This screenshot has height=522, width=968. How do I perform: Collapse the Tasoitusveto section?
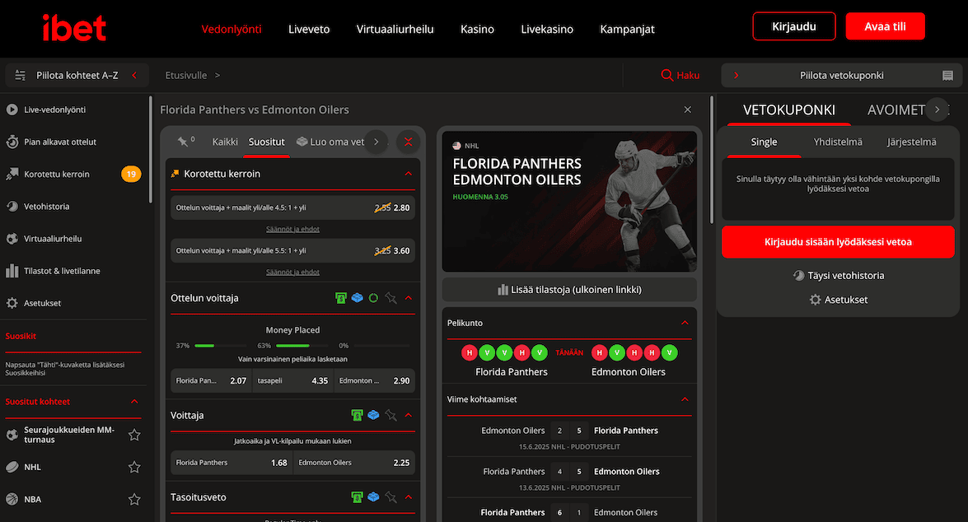408,497
